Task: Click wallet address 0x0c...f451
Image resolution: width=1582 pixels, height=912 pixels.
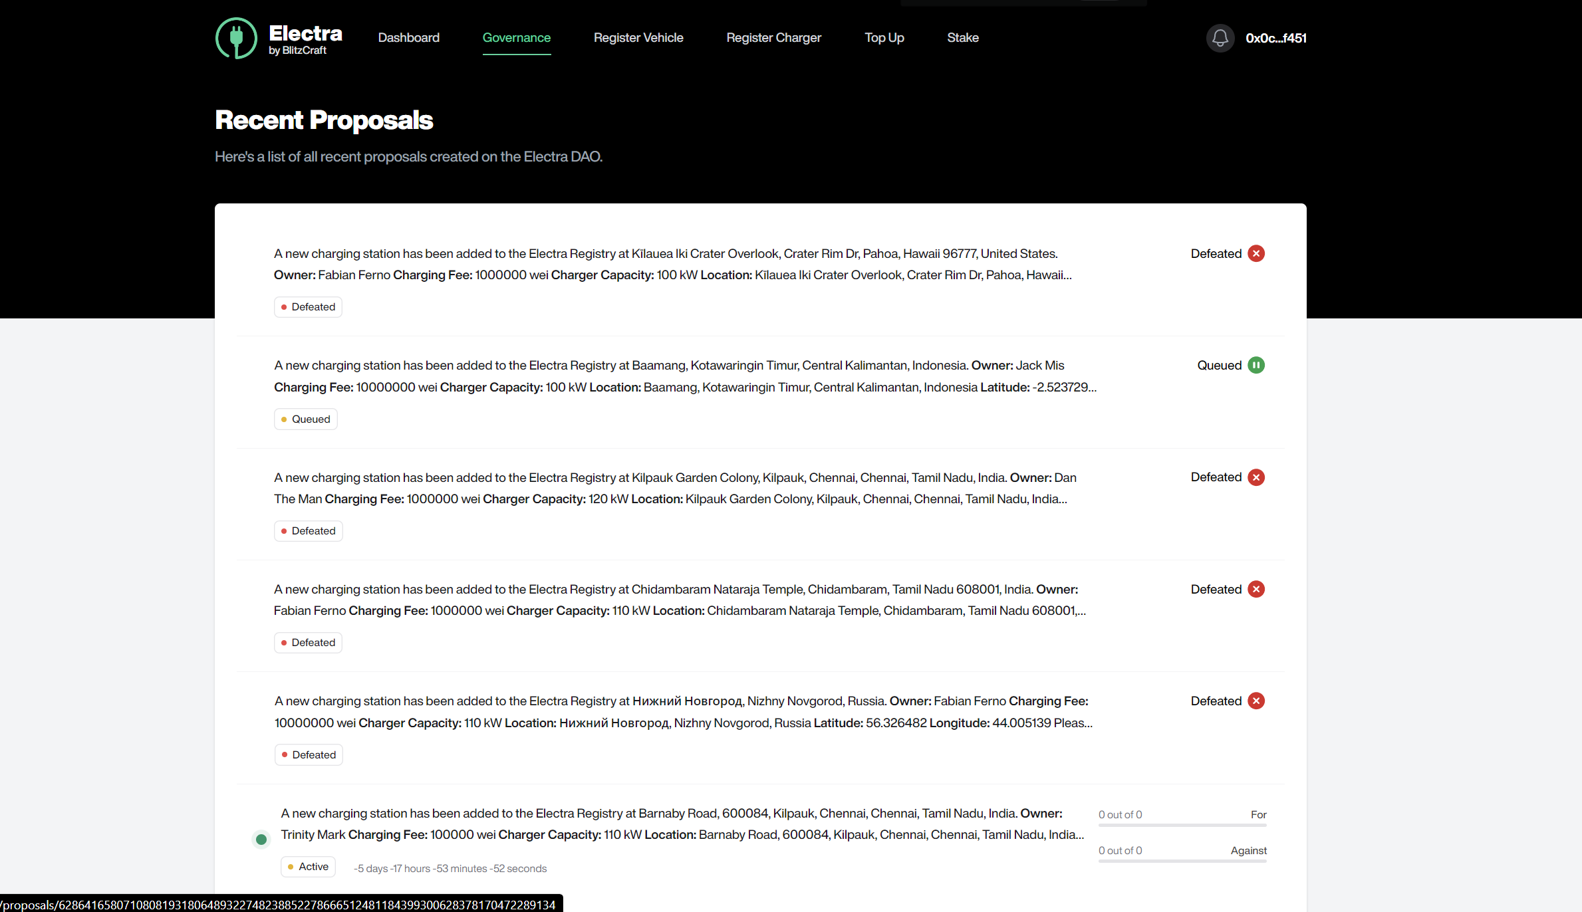Action: (1275, 38)
